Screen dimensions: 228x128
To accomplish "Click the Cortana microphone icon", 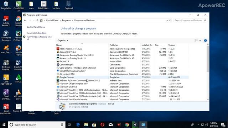I will (62, 125).
